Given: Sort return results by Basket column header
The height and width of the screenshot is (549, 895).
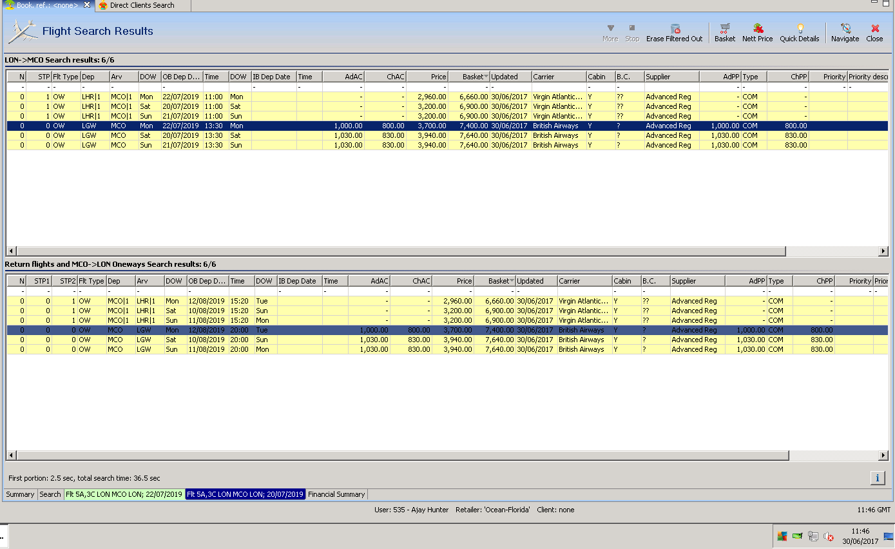Looking at the screenshot, I should (x=498, y=281).
